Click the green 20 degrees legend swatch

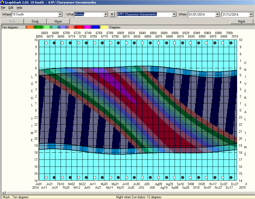click(x=42, y=27)
